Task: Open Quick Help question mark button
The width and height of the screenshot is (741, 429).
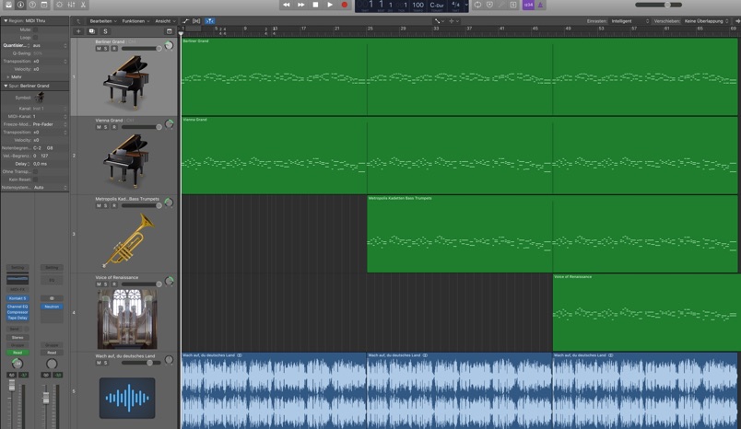Action: pos(32,5)
